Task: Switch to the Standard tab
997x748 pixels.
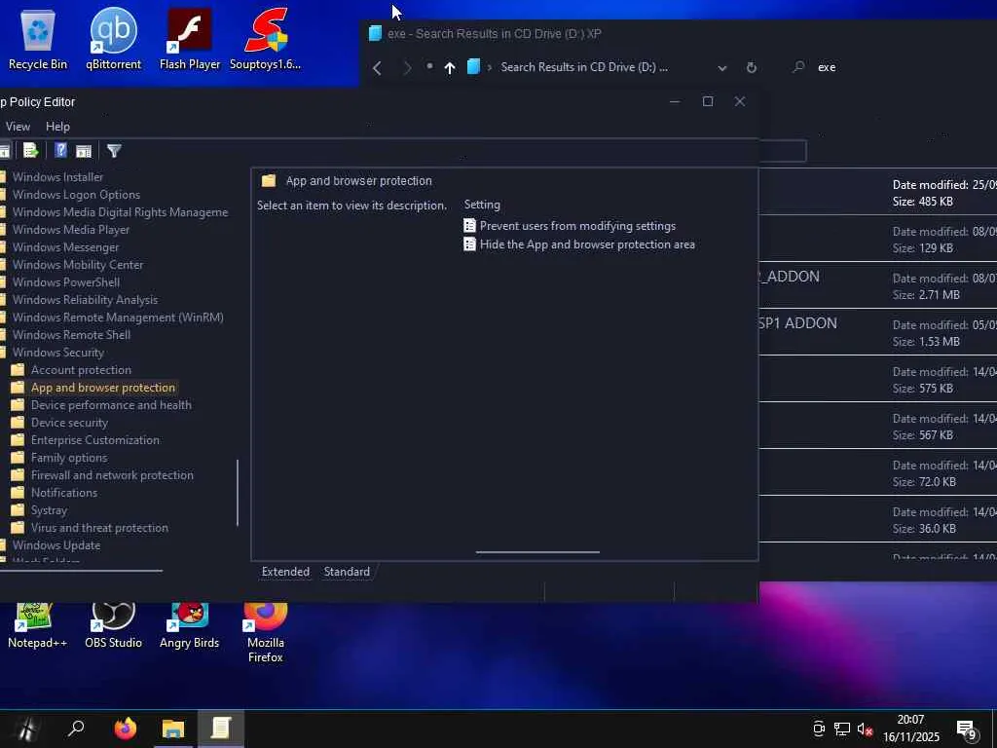Action: tap(347, 572)
